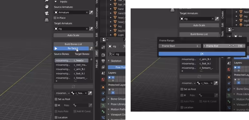
Task: Open View Layer properties tab, left screenshot
Action: [103, 67]
